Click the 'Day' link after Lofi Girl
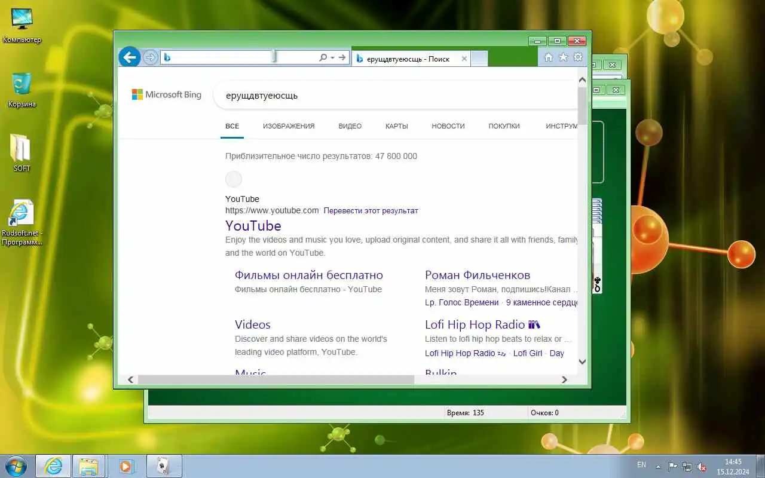 (x=557, y=353)
